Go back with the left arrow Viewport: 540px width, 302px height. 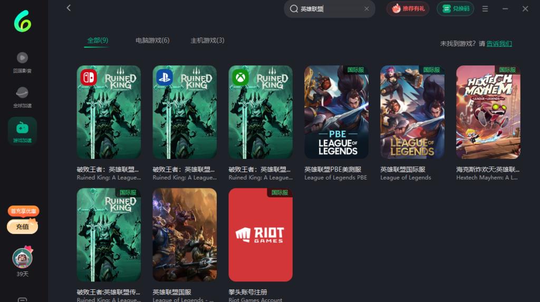[x=69, y=8]
